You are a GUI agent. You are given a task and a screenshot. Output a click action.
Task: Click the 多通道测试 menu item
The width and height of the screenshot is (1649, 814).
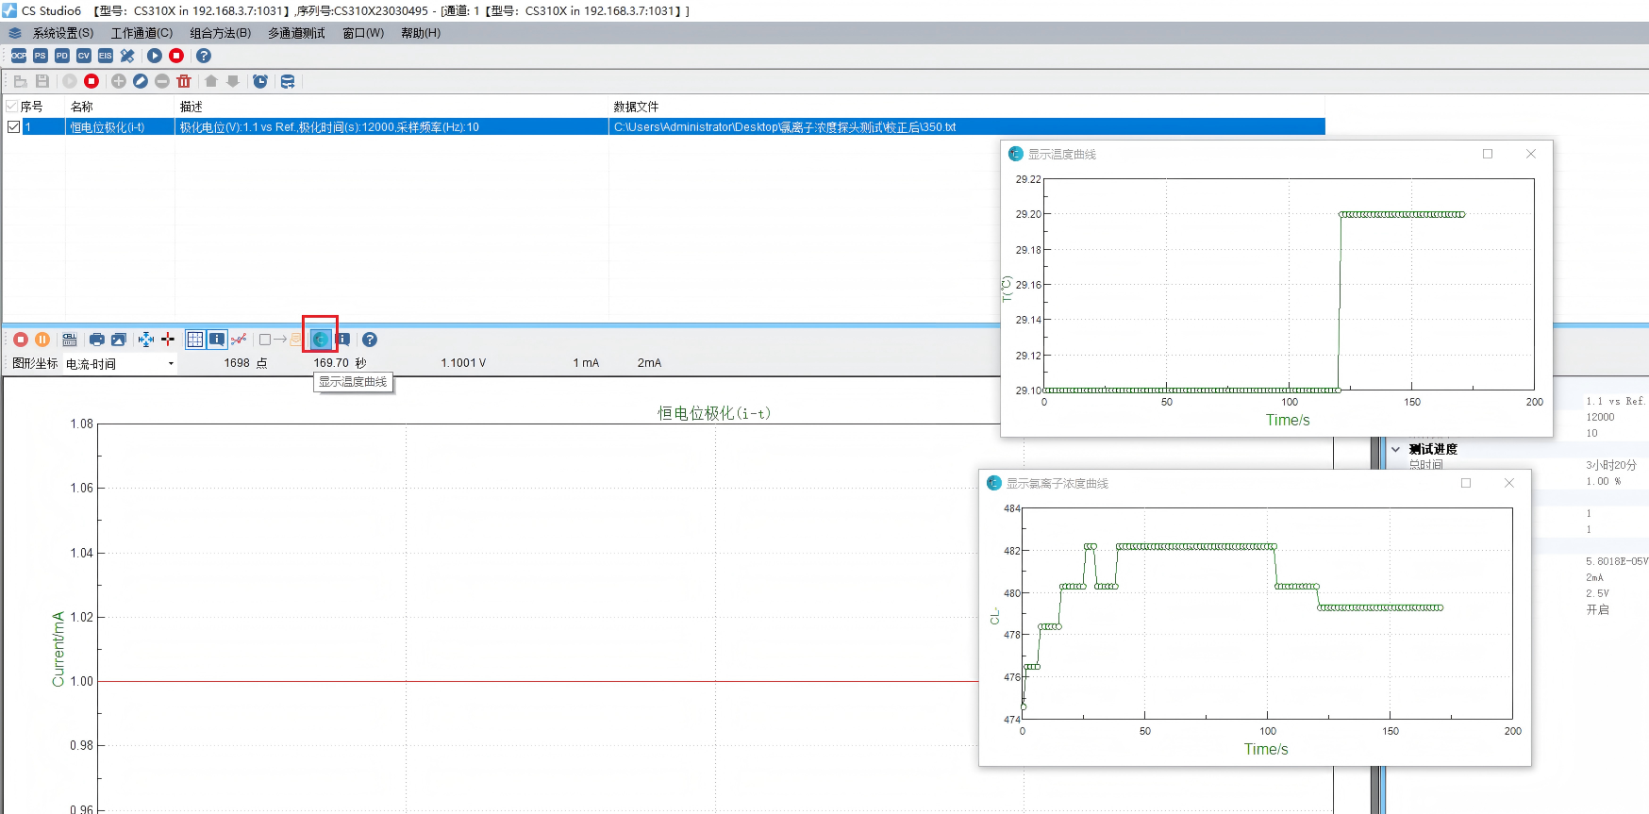point(296,33)
